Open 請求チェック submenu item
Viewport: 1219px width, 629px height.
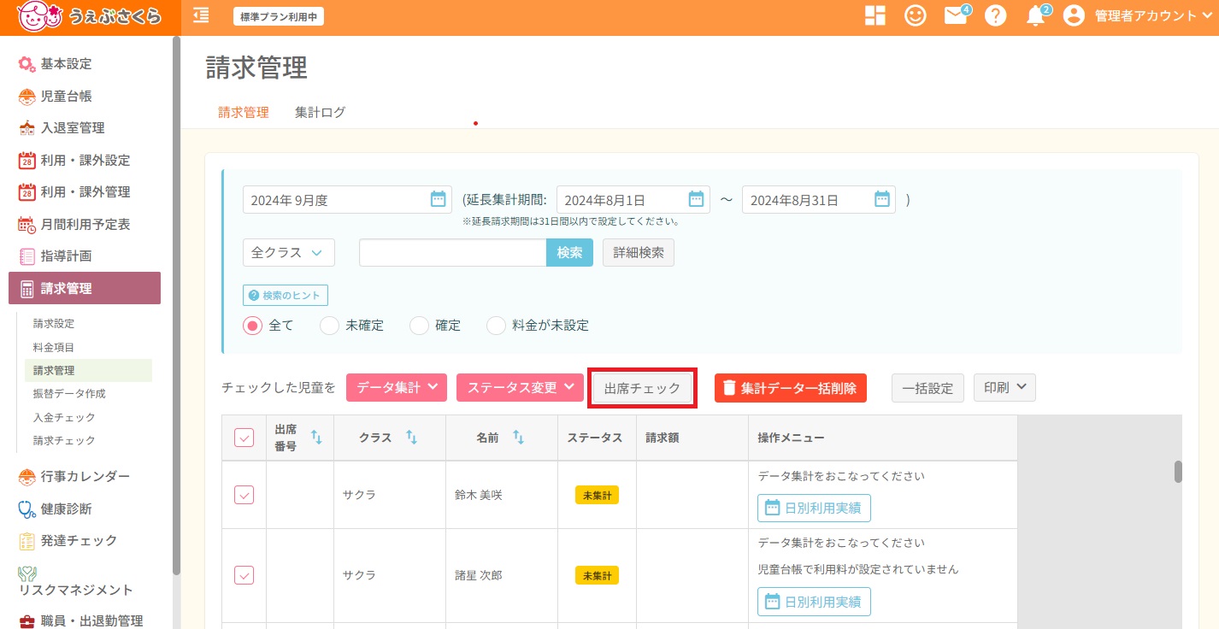[64, 441]
